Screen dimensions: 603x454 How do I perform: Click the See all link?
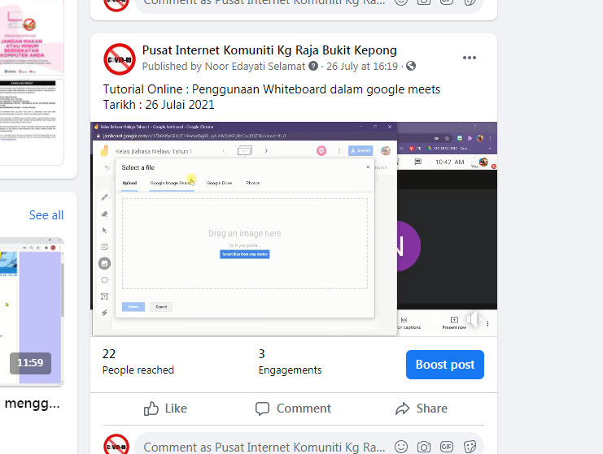pyautogui.click(x=46, y=215)
